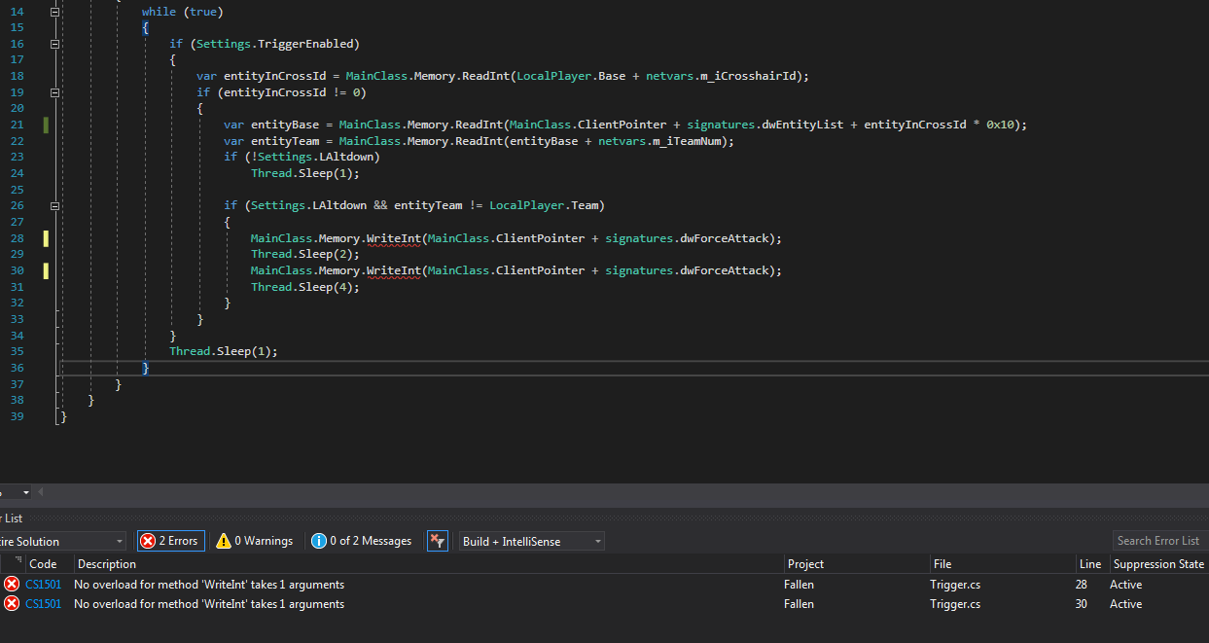Click the error icon for line 30 row
The height and width of the screenshot is (643, 1209).
coord(12,604)
